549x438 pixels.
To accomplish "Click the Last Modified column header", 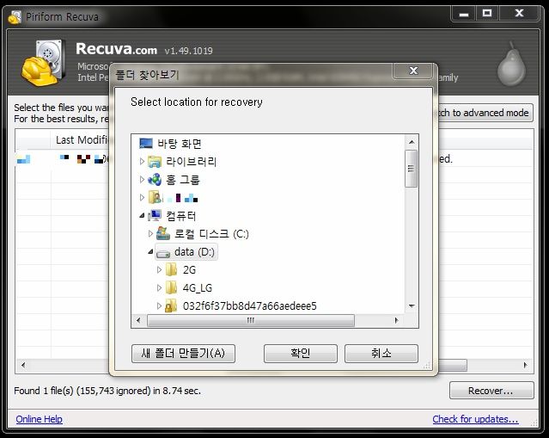I will (80, 140).
